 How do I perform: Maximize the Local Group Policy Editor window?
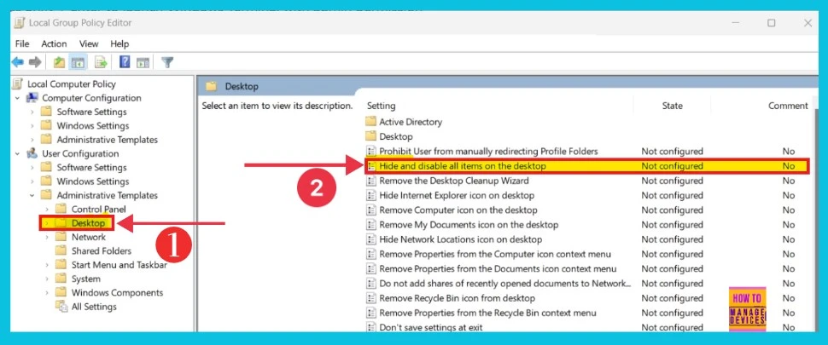pos(772,23)
